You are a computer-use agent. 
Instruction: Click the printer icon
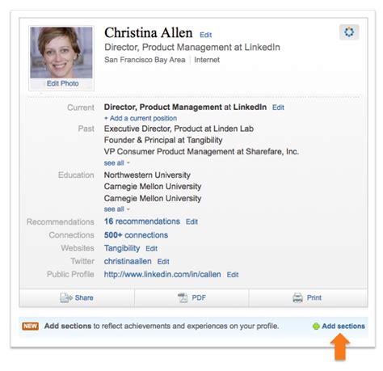297,297
